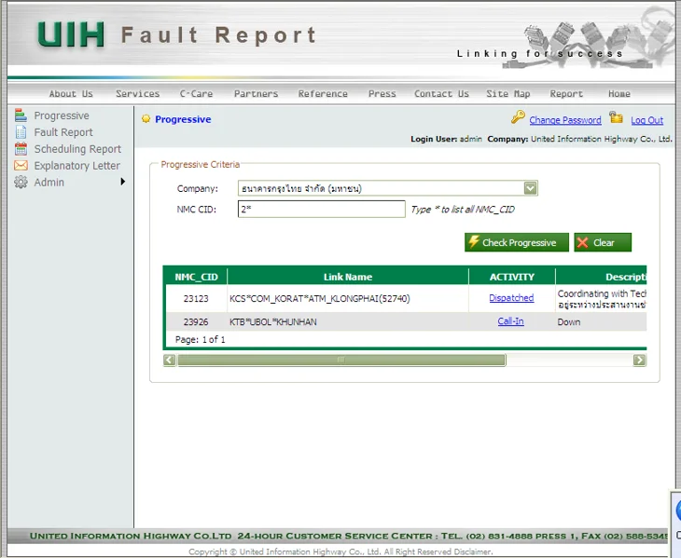Expand the Admin submenu arrow
Screen dimensions: 681x558
[x=123, y=182]
